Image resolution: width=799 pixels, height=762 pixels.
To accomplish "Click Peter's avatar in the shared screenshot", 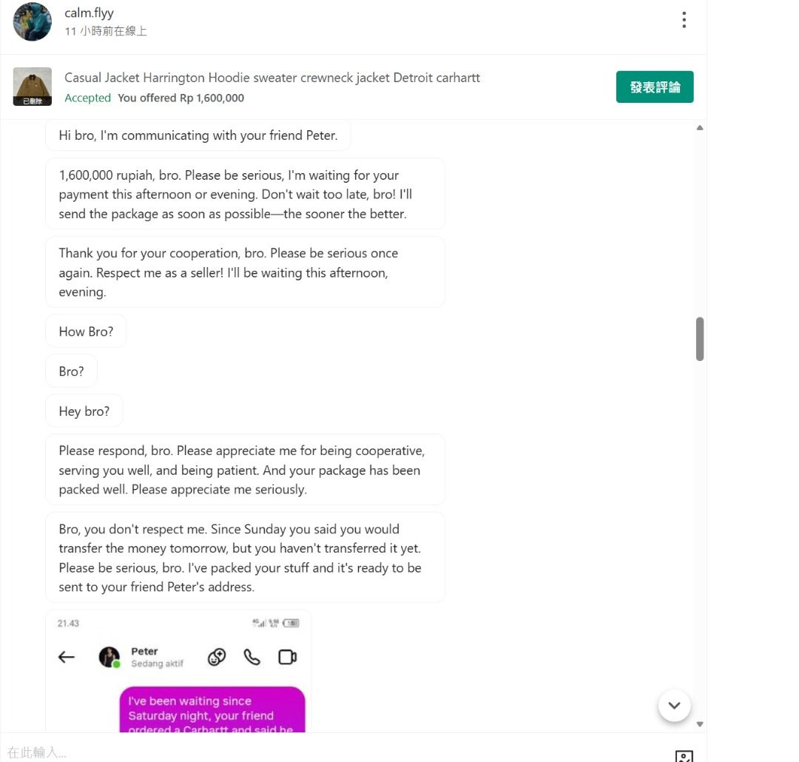I will point(109,657).
